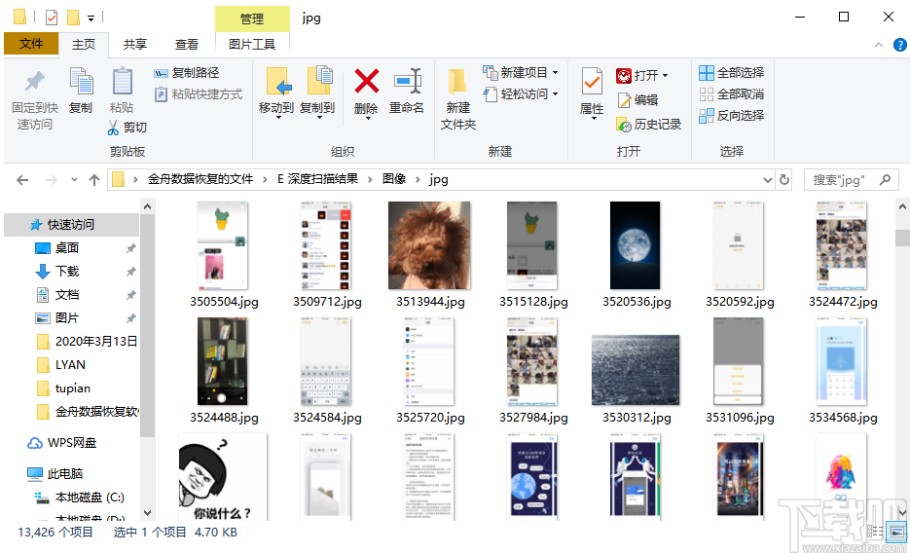
Task: Open the Customize Quick Access Toolbar dropdown arrow
Action: (91, 18)
